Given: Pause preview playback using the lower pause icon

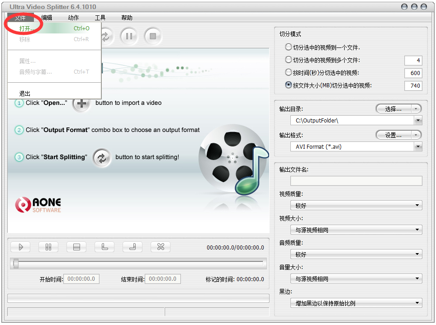Looking at the screenshot, I should pyautogui.click(x=48, y=247).
